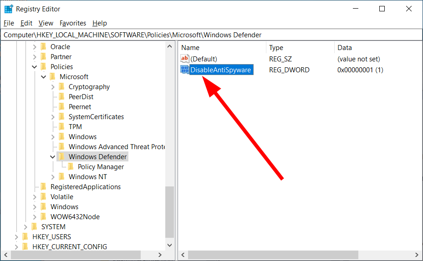This screenshot has height=261, width=423.
Task: Collapse the Microsoft key
Action: pos(43,77)
